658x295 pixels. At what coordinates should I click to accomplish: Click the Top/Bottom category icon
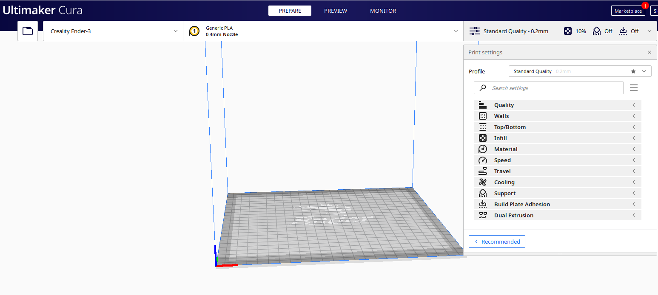click(483, 127)
